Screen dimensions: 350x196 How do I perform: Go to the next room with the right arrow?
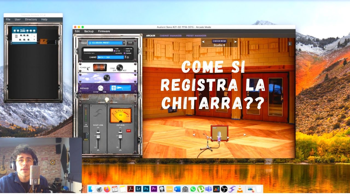click(235, 42)
